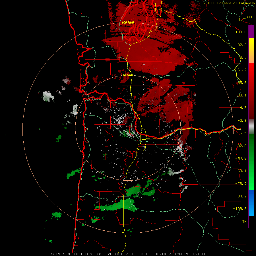
Task: Click the 16:00 timestamp in caption
Action: pyautogui.click(x=198, y=254)
